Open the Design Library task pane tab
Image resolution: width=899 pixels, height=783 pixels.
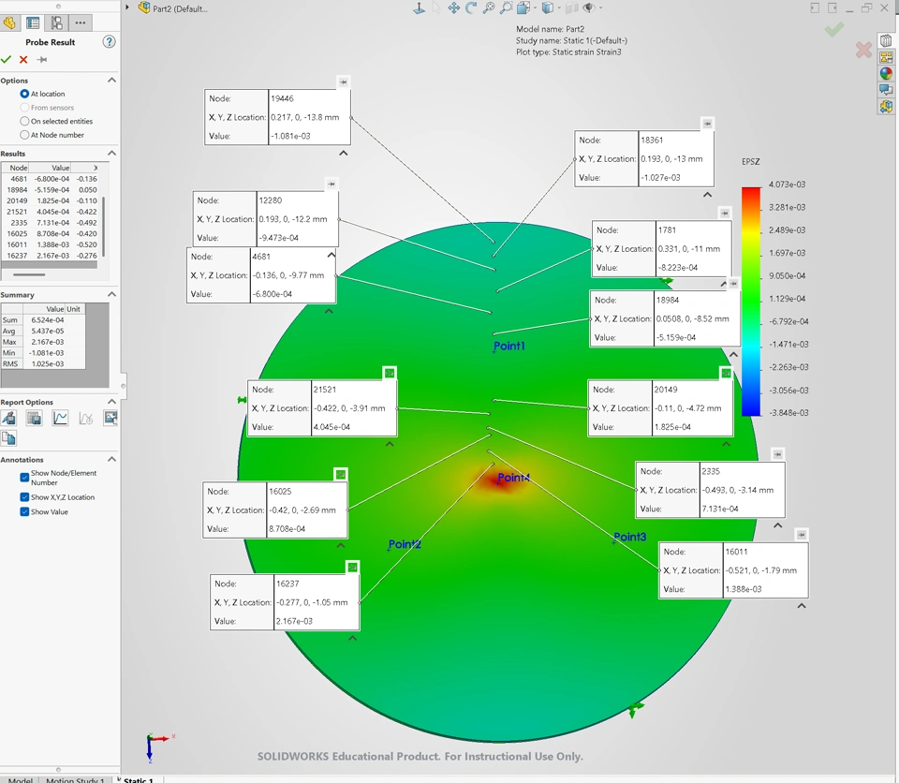point(887,40)
